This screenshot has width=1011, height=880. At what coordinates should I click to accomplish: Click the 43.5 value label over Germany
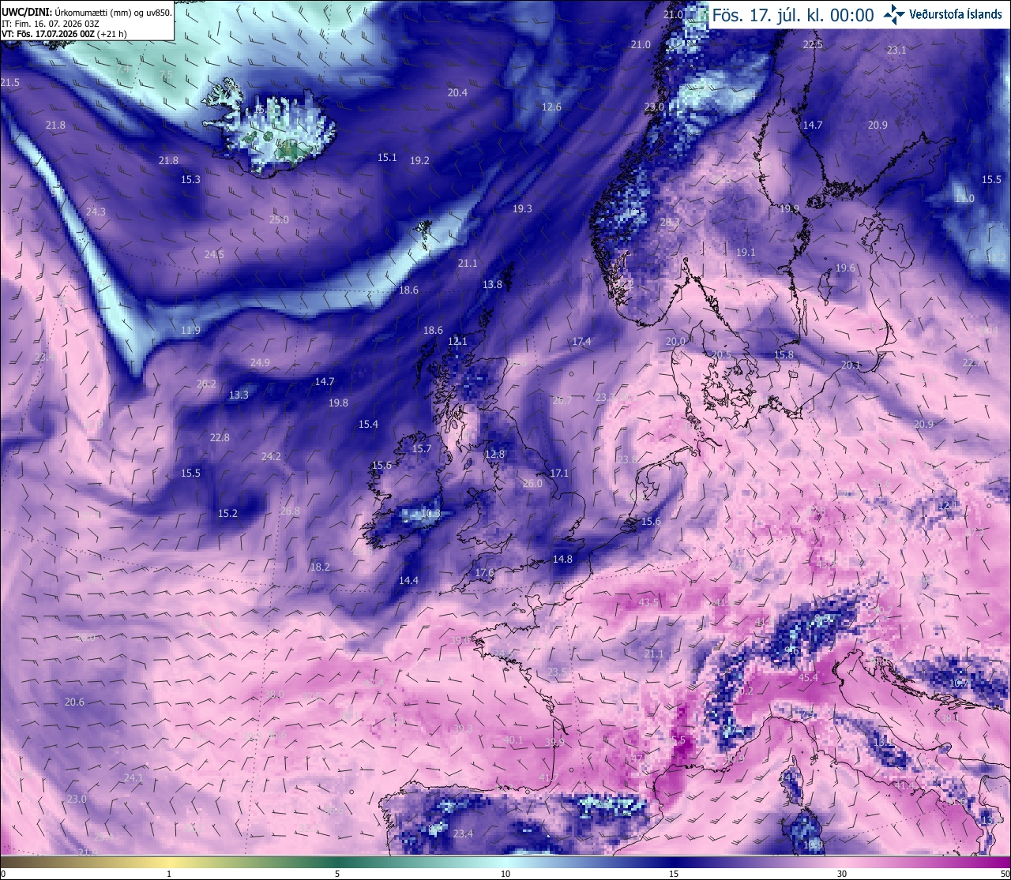point(648,603)
